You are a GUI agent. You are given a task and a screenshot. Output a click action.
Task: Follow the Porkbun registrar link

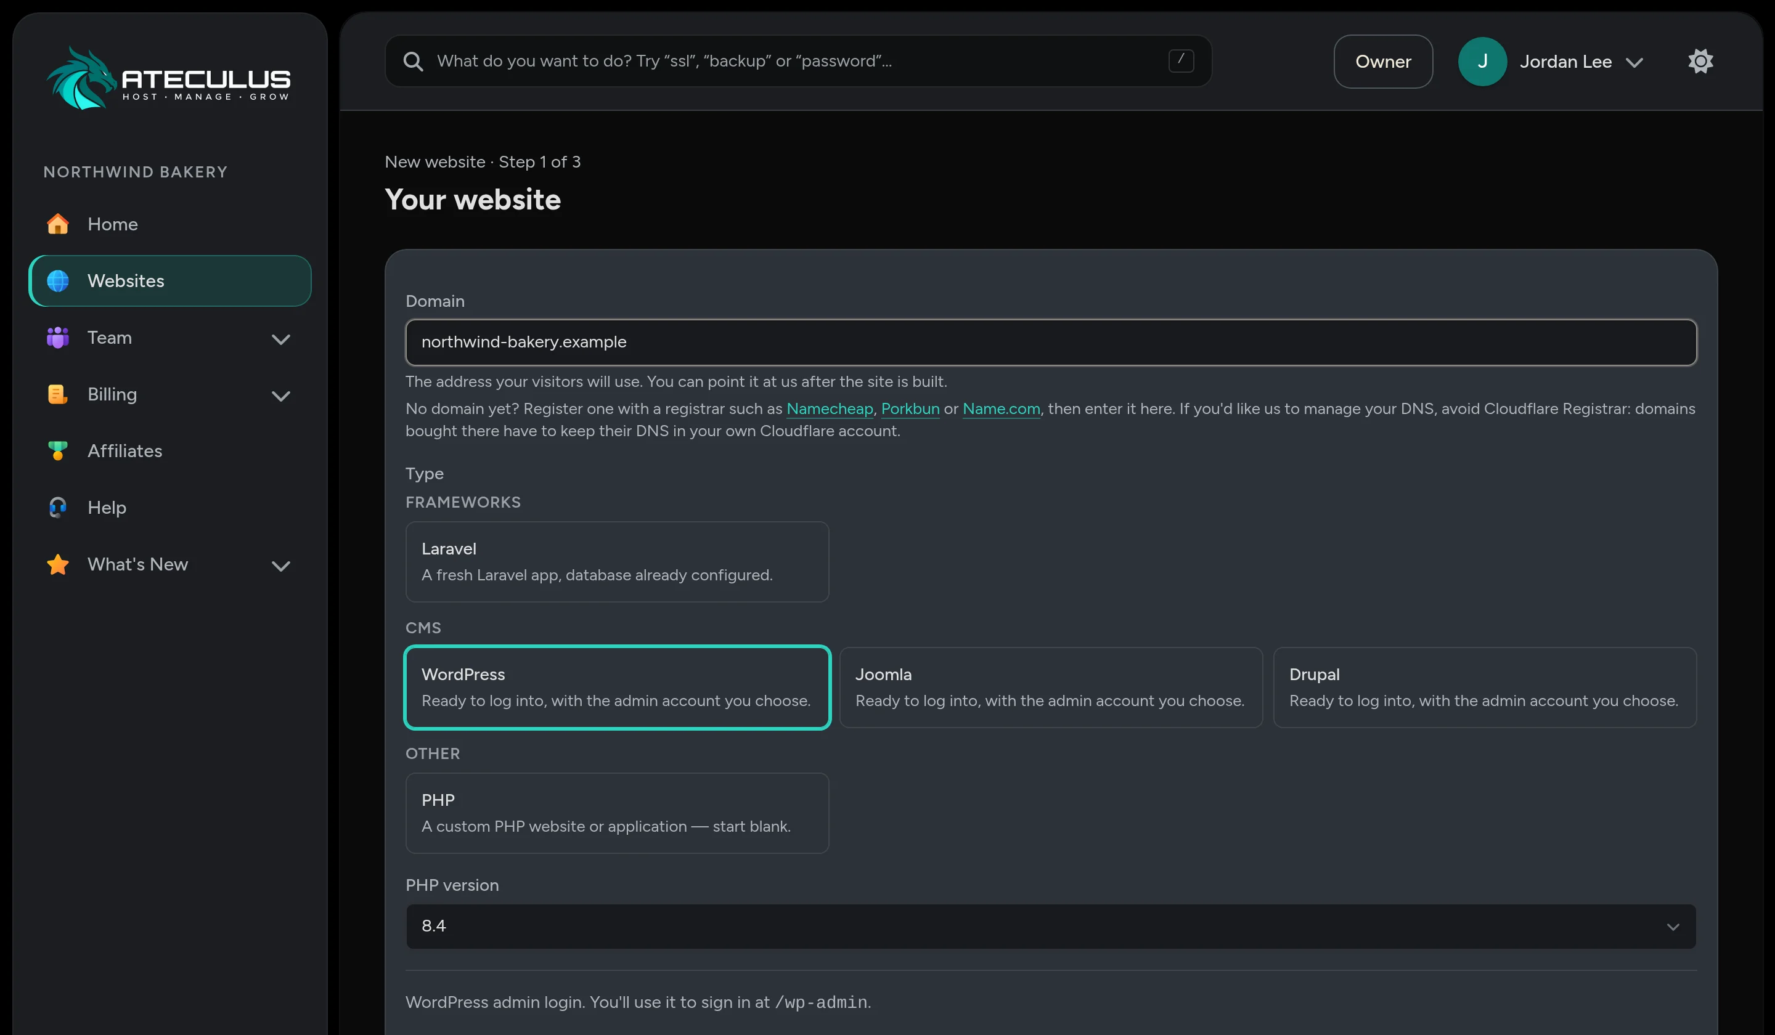coord(910,409)
